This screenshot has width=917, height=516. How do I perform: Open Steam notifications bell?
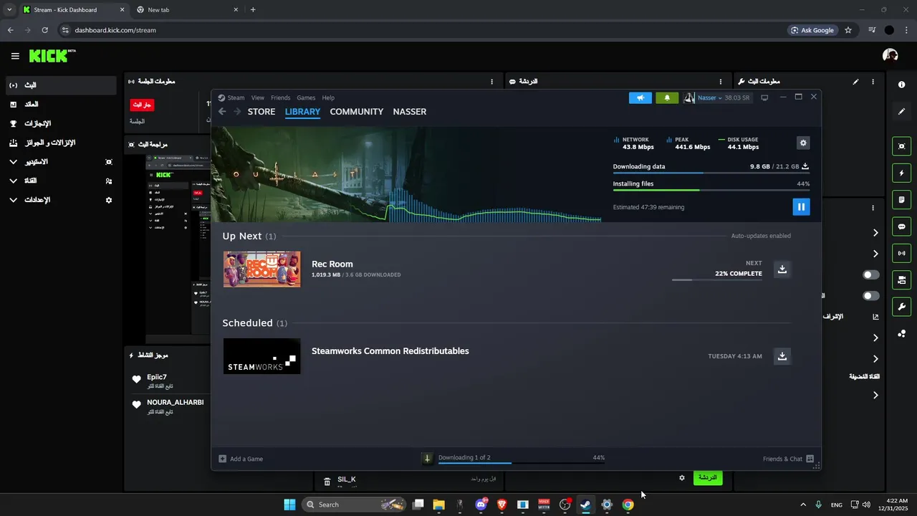pyautogui.click(x=667, y=97)
